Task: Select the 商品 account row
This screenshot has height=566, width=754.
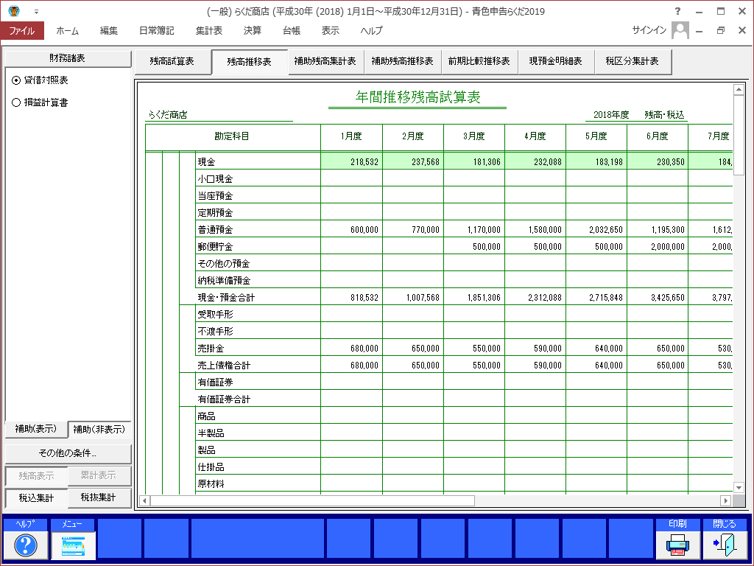Action: (258, 416)
